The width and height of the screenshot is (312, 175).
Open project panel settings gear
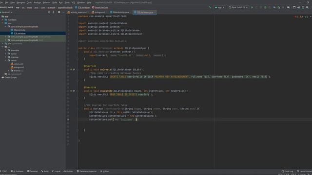coord(59,12)
